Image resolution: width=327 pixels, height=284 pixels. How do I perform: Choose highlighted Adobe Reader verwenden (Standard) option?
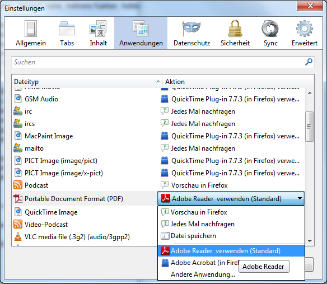pos(231,250)
